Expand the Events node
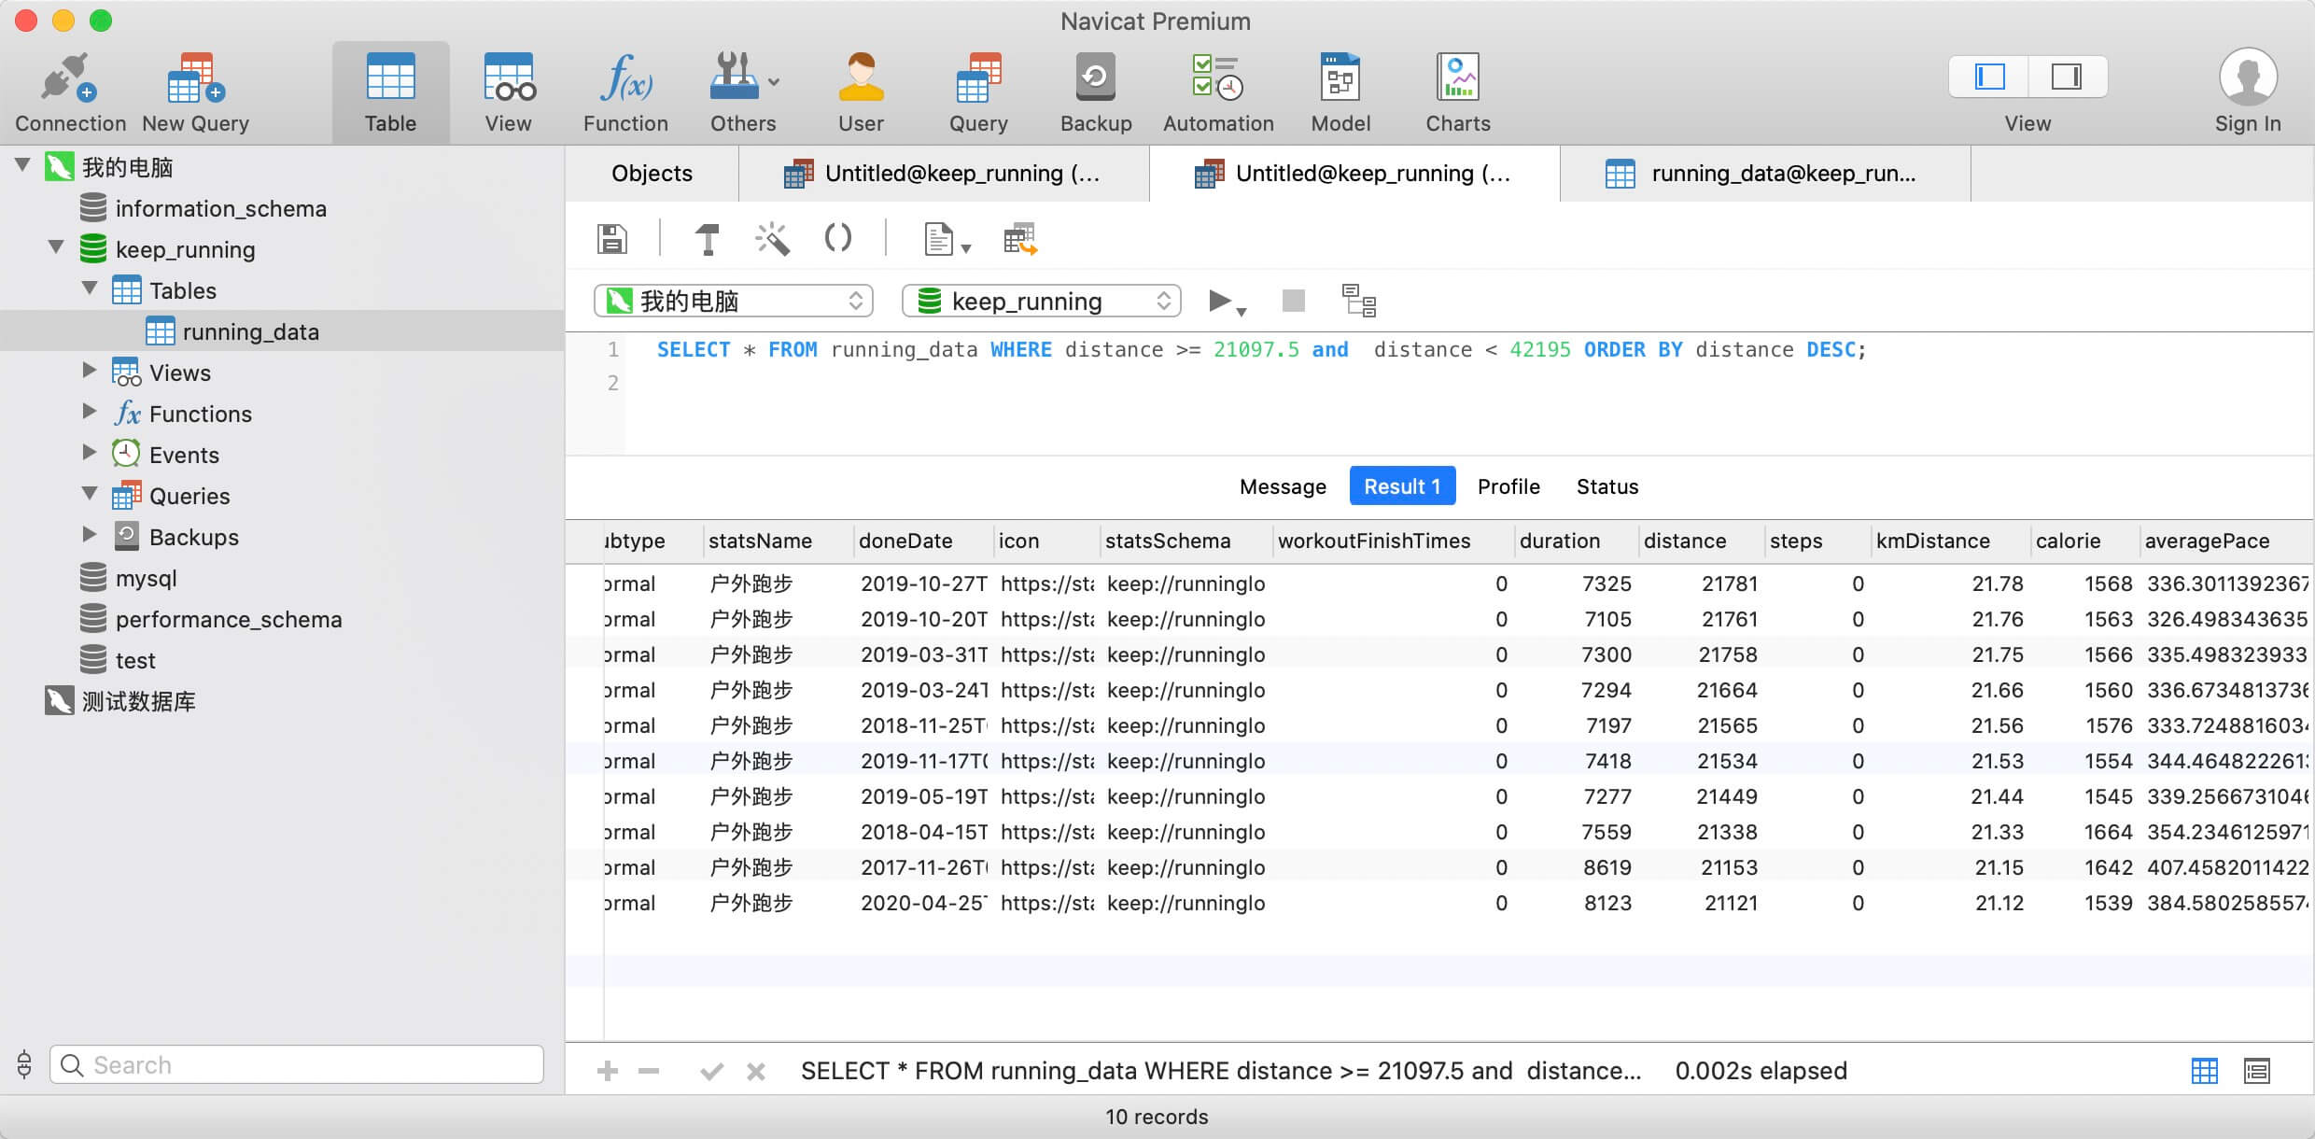 [90, 454]
